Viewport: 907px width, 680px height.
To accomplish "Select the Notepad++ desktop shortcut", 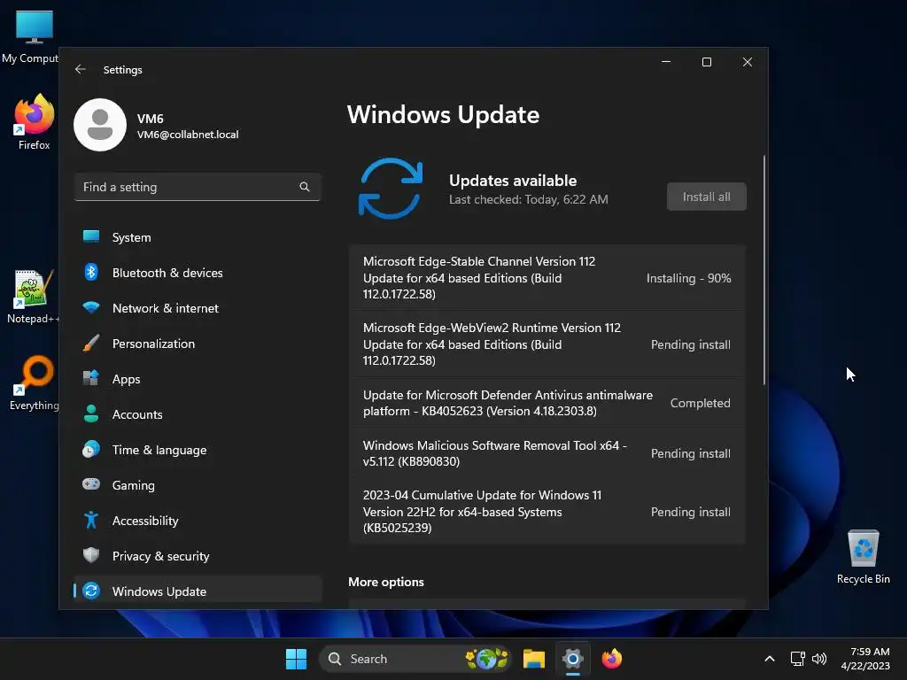I will [x=33, y=297].
